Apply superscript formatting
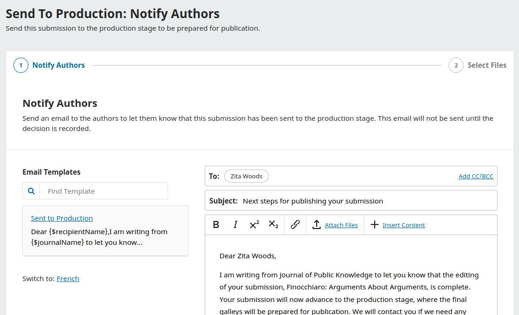This screenshot has width=519, height=315. [254, 225]
